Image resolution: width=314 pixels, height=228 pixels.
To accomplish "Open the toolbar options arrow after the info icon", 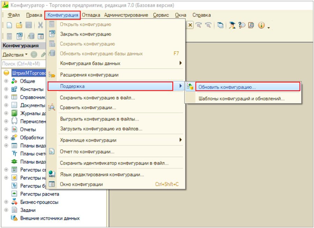I will 269,28.
